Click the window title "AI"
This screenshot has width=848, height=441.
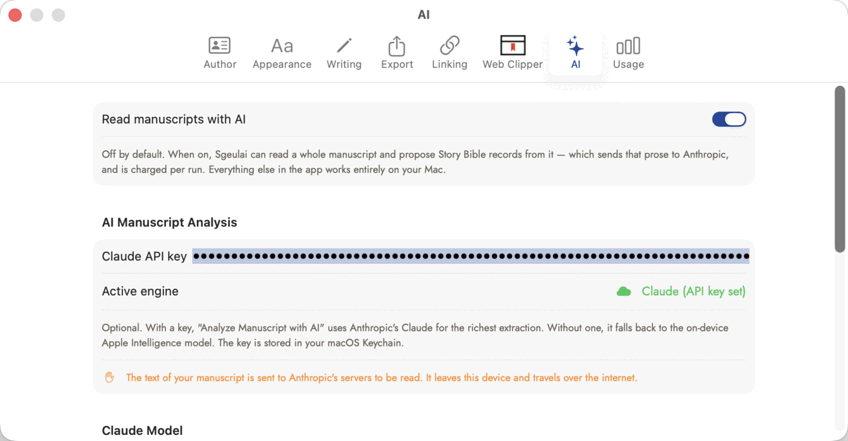tap(424, 15)
